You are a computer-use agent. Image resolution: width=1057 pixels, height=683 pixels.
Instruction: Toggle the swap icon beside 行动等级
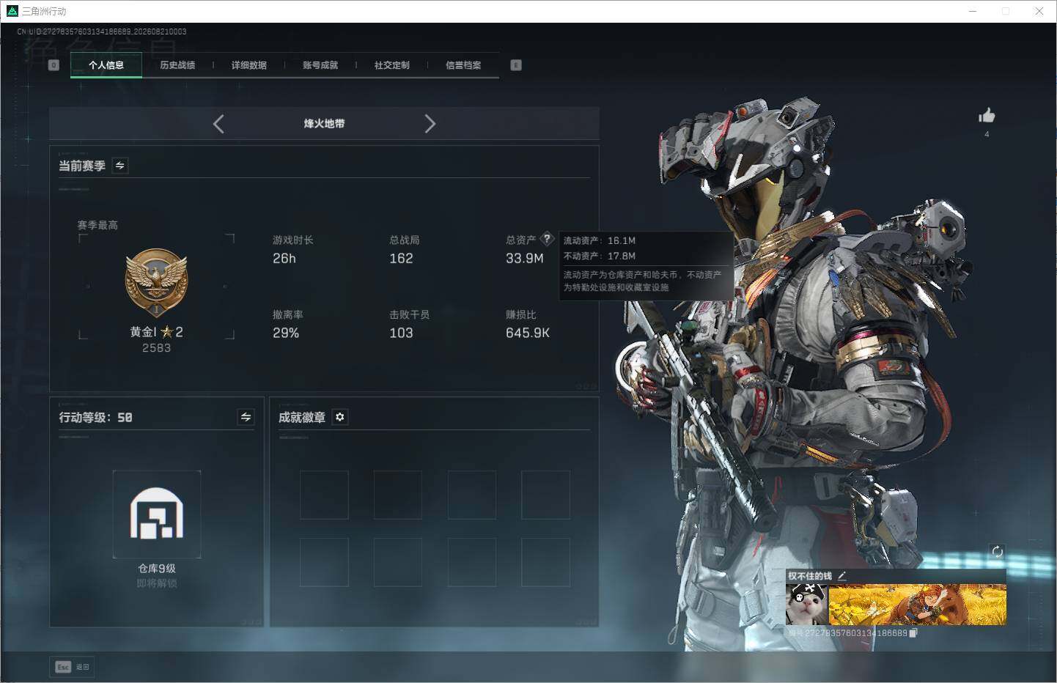246,417
